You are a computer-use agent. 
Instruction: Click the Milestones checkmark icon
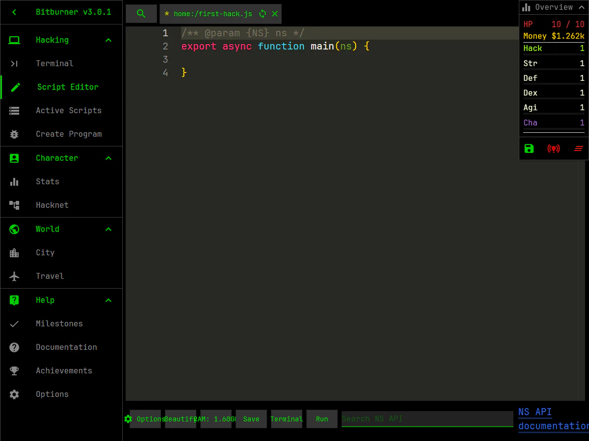point(14,324)
